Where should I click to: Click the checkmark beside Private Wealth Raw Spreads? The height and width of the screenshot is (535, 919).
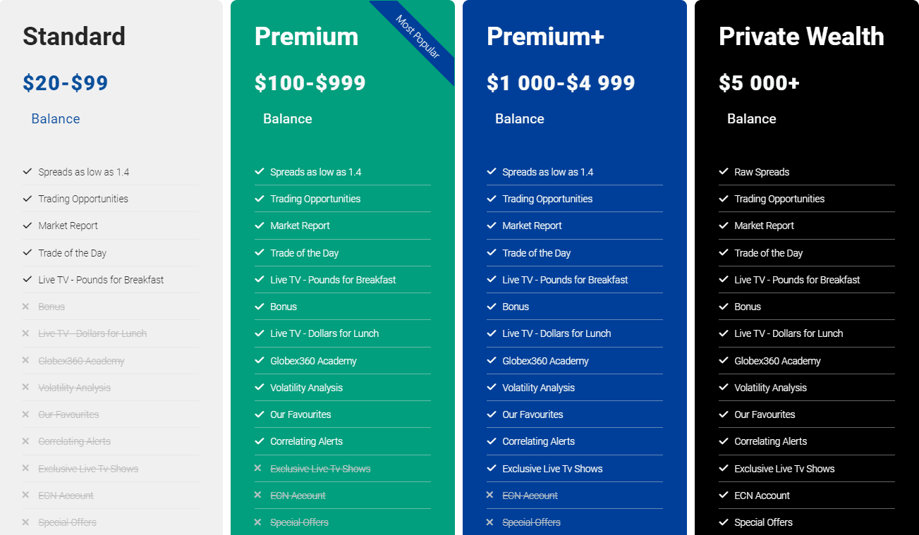point(724,172)
